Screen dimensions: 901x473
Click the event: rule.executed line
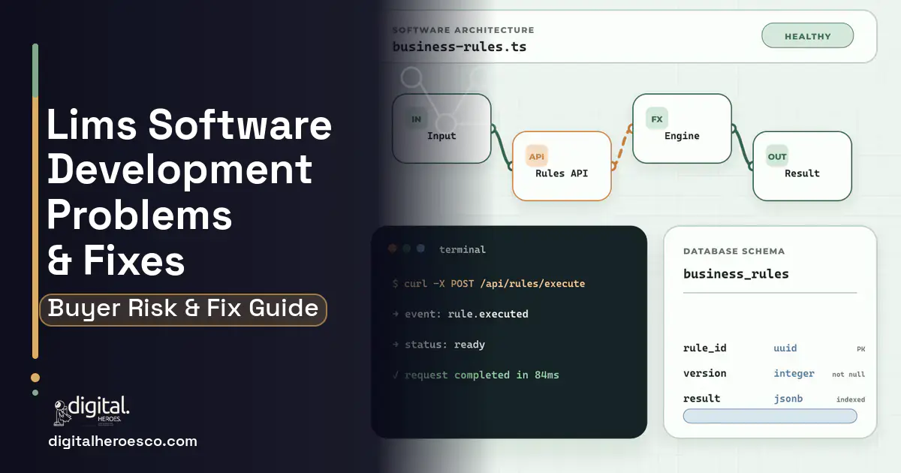tap(460, 314)
